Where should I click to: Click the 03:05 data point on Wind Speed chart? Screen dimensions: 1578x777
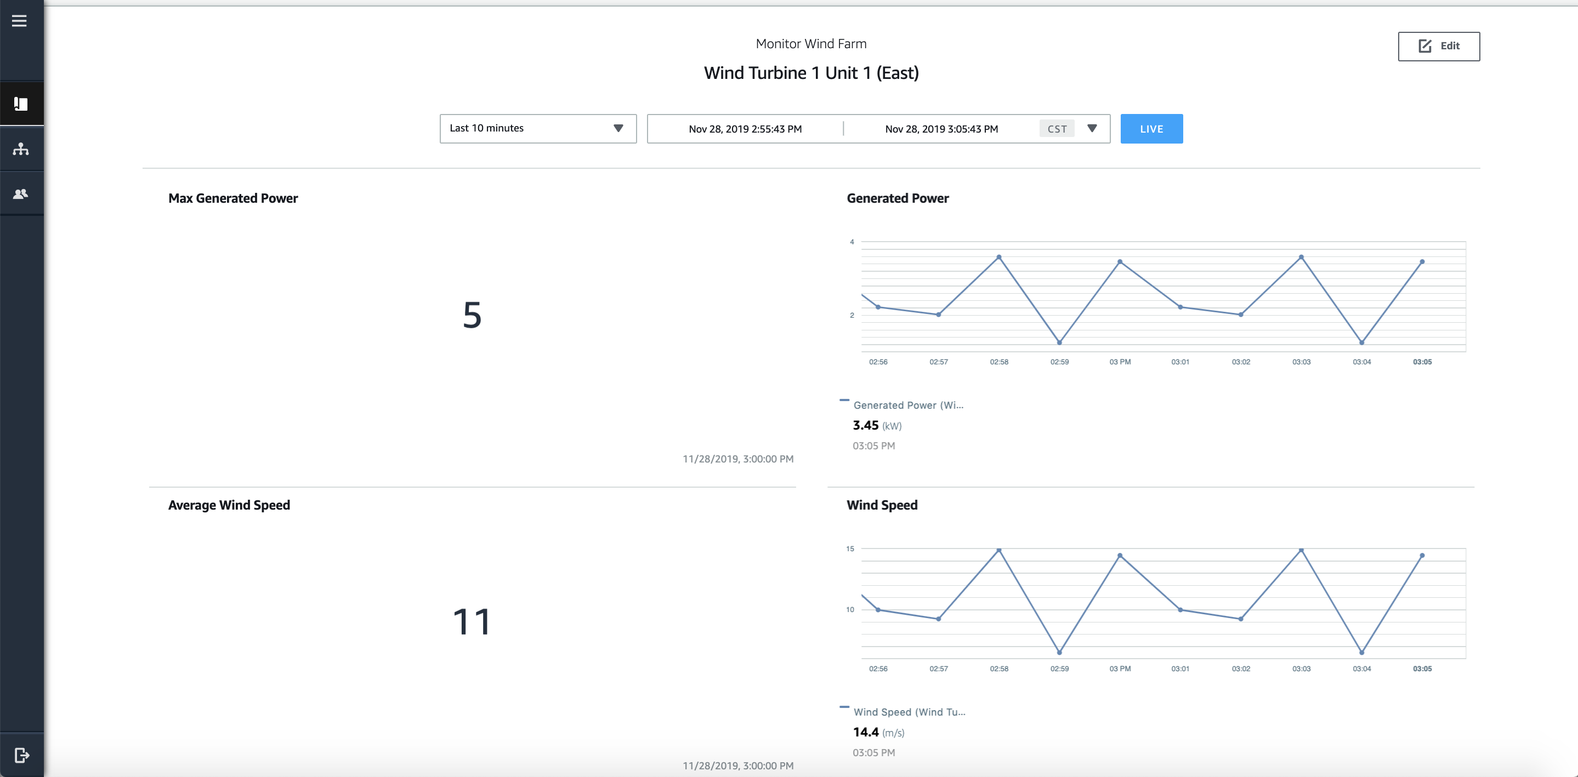(x=1422, y=555)
